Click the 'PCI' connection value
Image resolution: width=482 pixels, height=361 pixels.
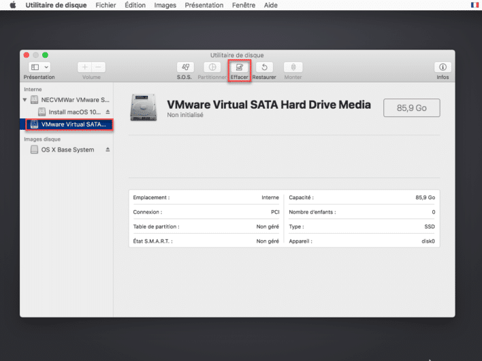tap(275, 212)
